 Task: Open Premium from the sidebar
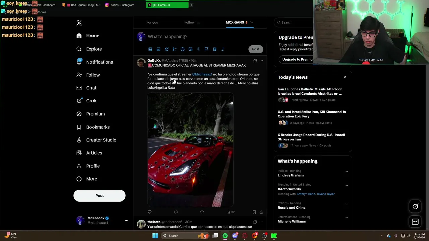[x=90, y=114]
